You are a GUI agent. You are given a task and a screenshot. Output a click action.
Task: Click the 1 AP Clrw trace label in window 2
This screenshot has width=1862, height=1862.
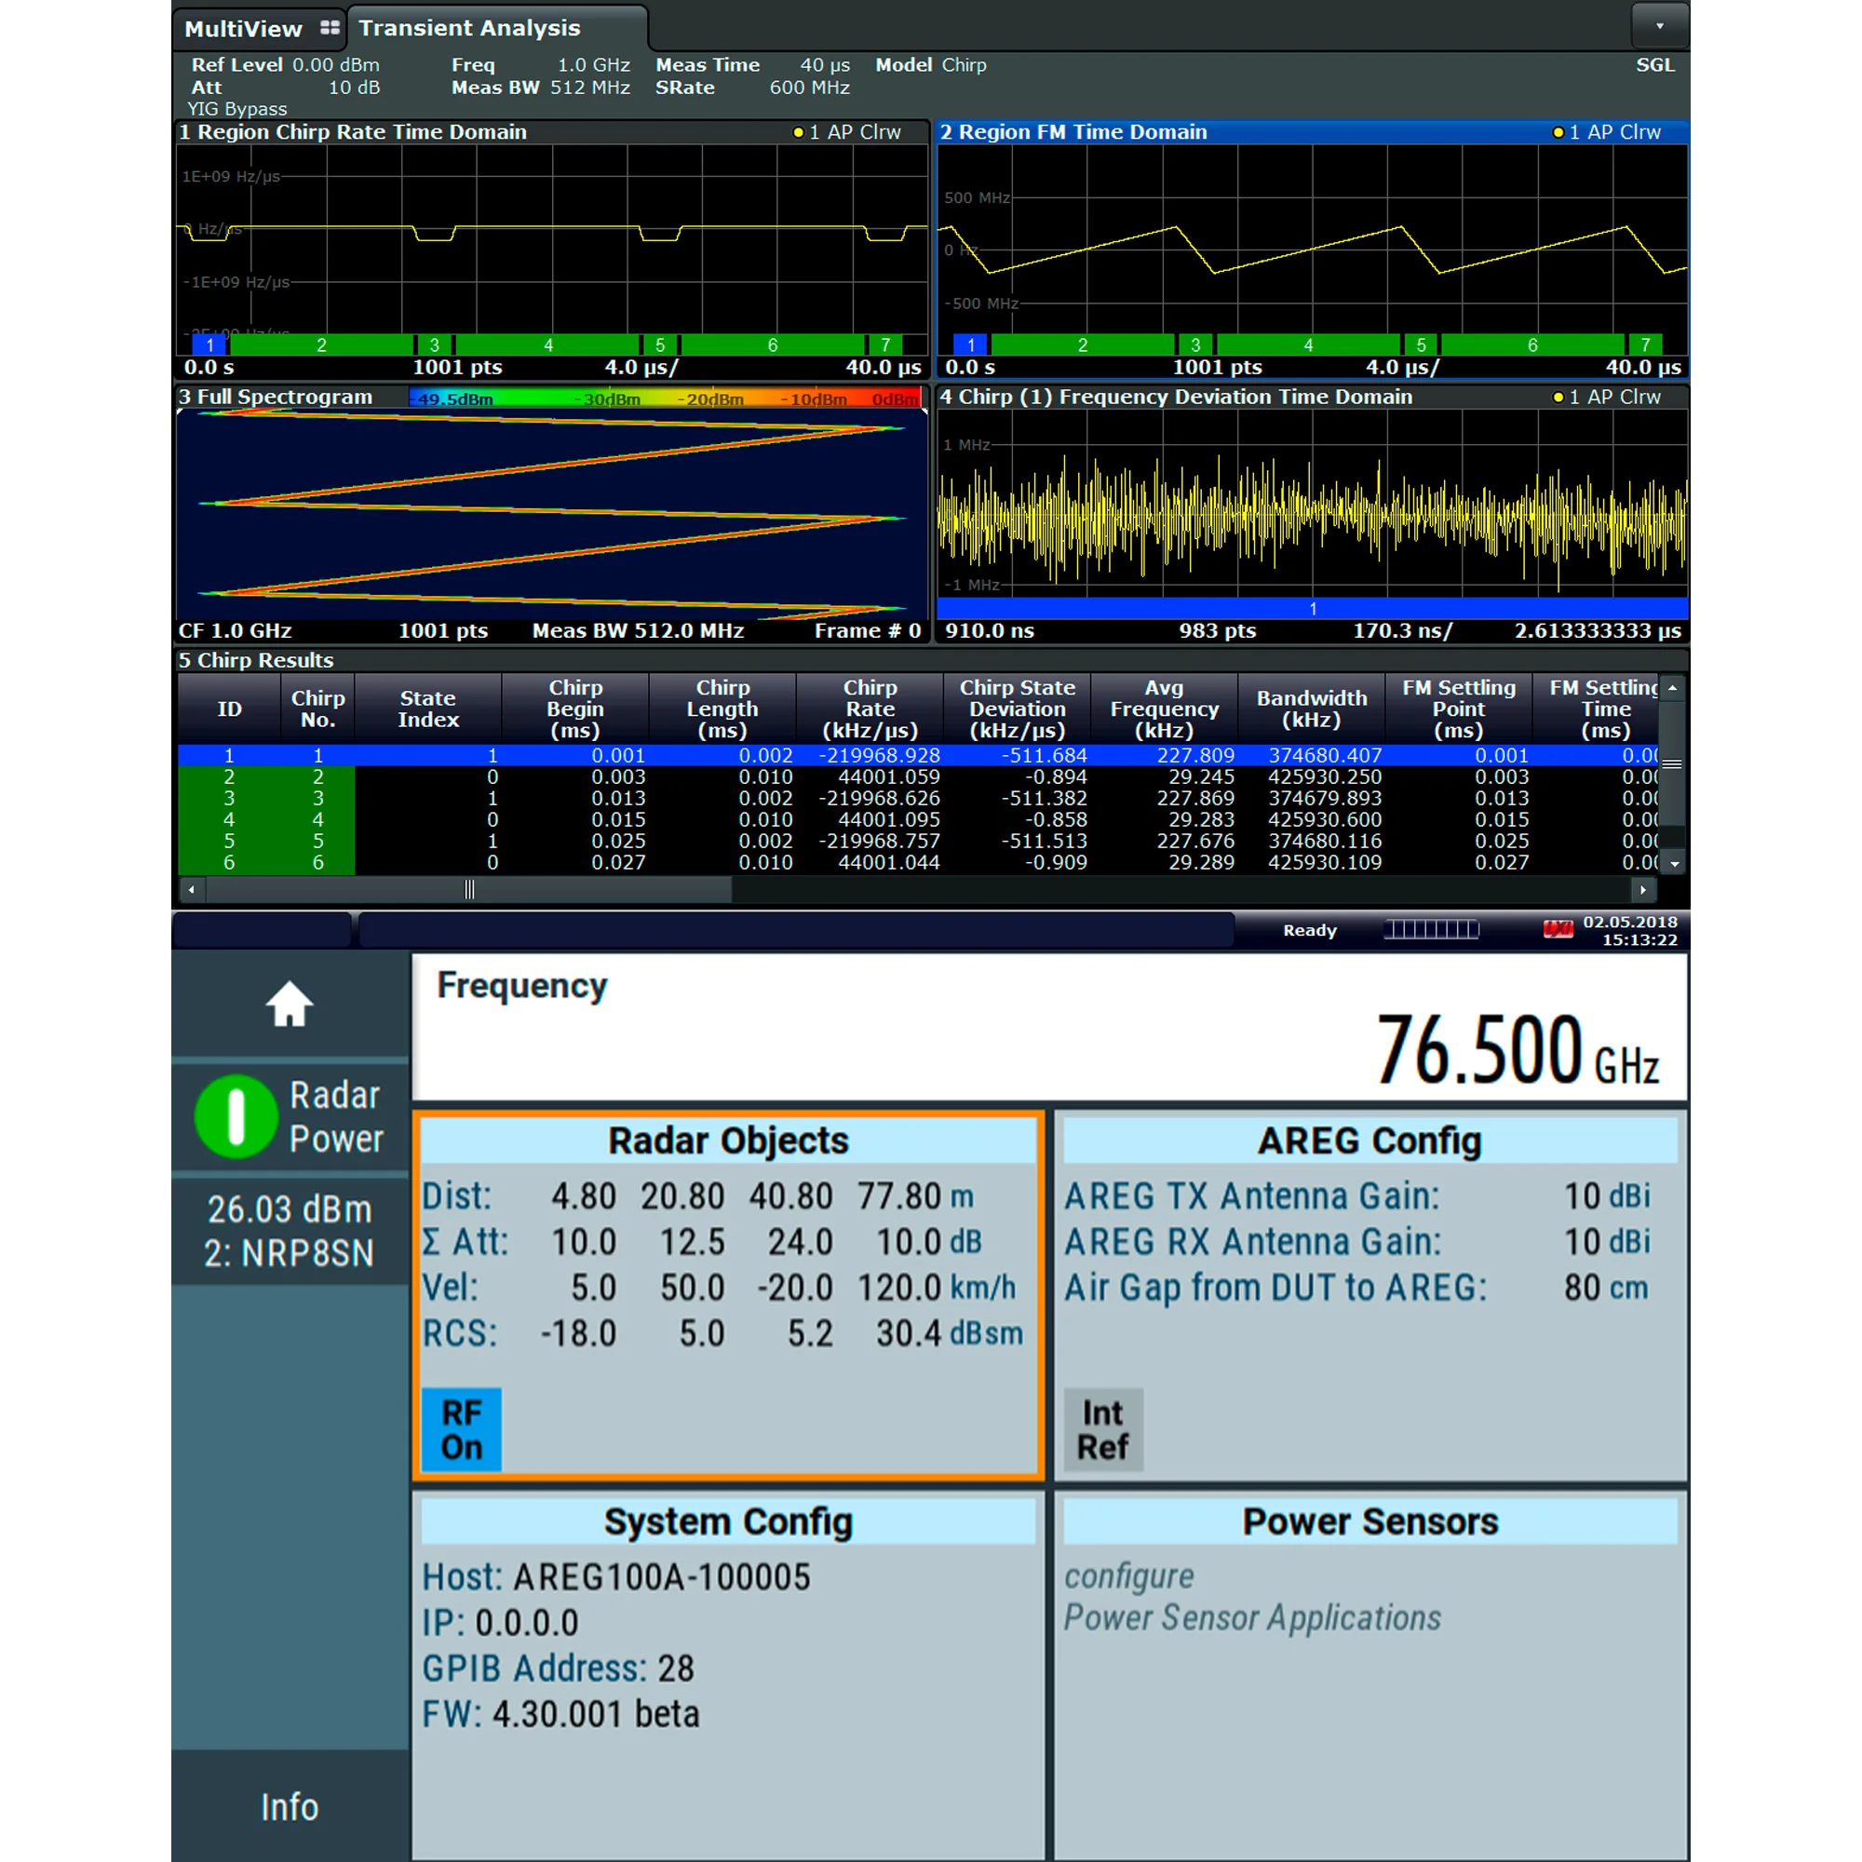pyautogui.click(x=1607, y=132)
